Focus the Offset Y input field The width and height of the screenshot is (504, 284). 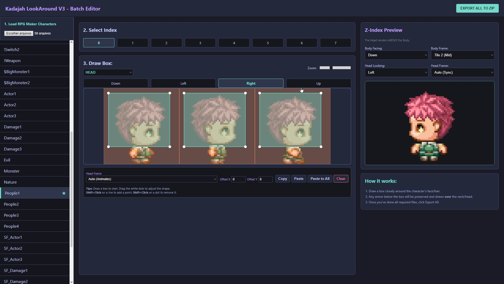(x=265, y=179)
